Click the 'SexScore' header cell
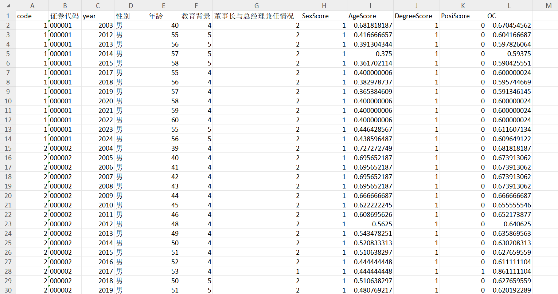558x294 pixels. coord(324,16)
